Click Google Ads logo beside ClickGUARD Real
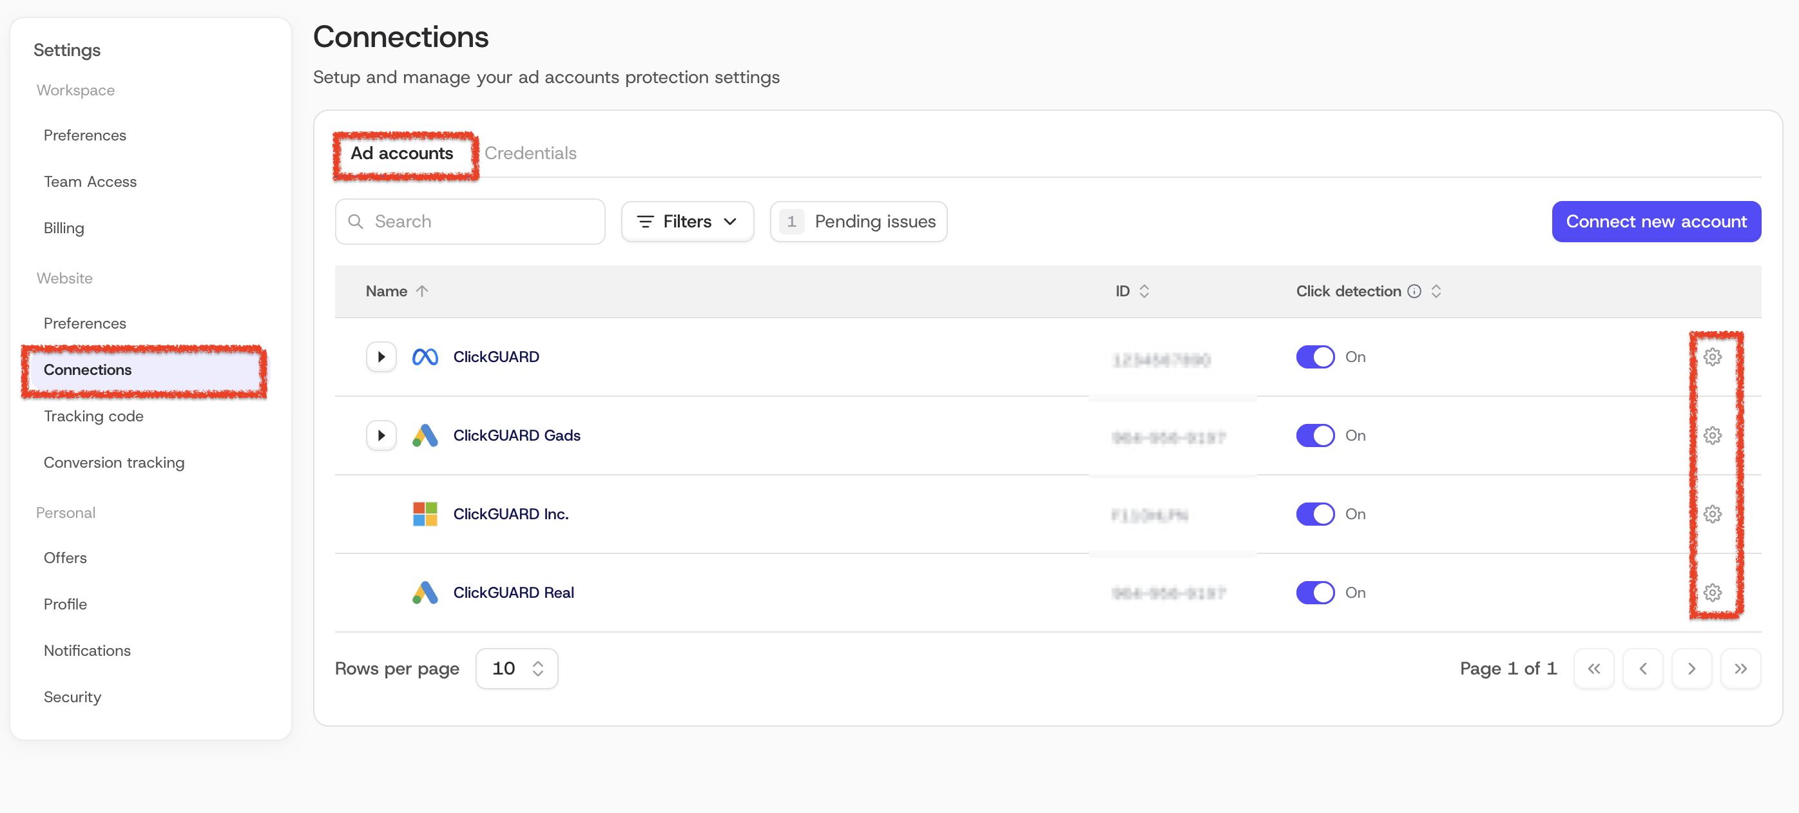Viewport: 1799px width, 813px height. click(425, 593)
